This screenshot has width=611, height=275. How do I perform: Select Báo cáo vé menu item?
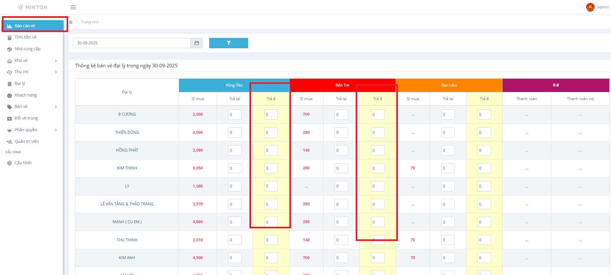point(25,26)
